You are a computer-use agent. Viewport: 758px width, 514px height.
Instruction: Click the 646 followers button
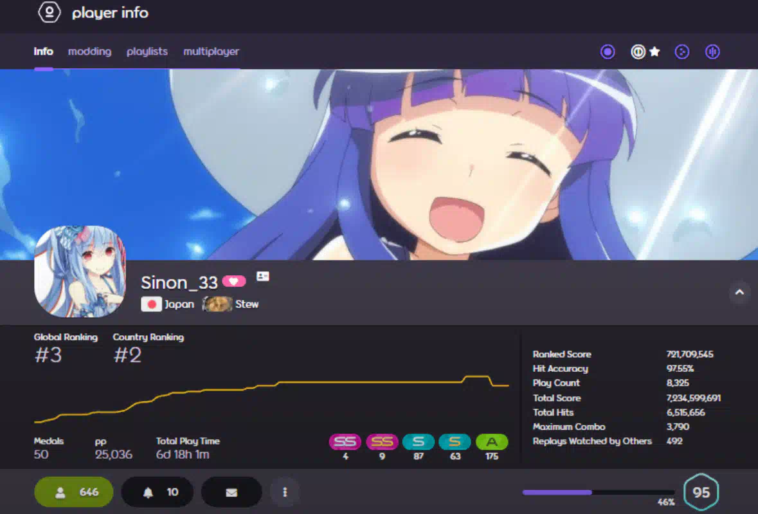click(74, 492)
